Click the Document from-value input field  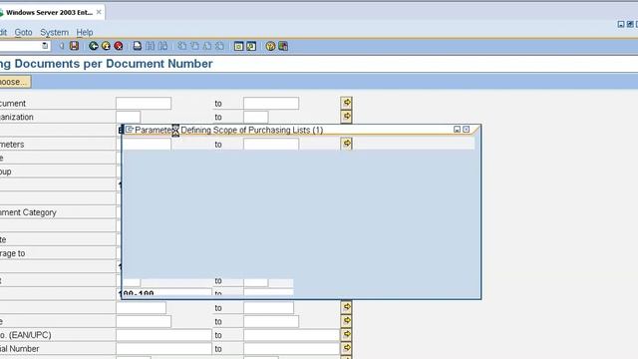[144, 104]
